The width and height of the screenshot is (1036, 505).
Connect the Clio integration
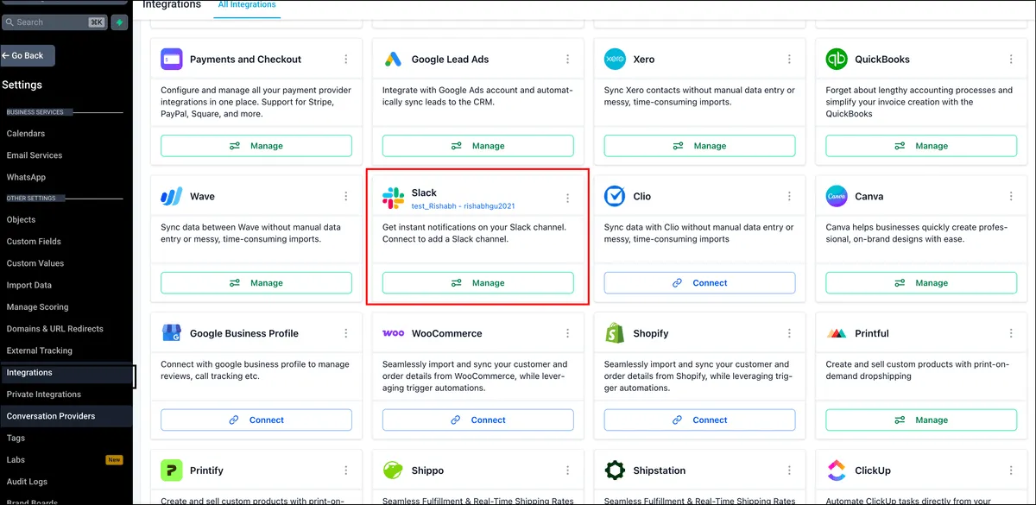pyautogui.click(x=699, y=283)
